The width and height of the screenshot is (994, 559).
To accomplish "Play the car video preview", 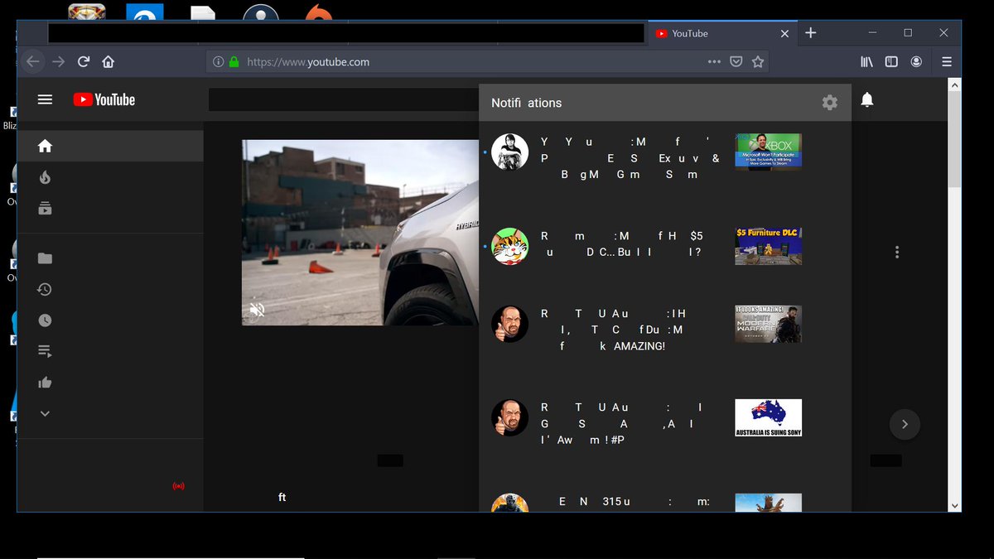I will [360, 232].
